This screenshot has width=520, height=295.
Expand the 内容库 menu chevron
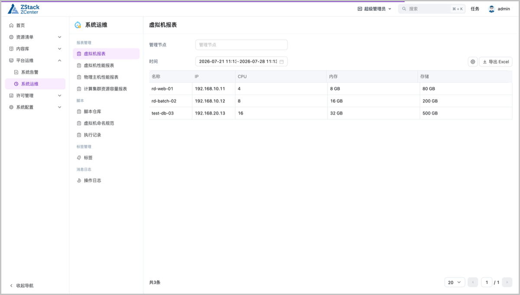pyautogui.click(x=60, y=49)
